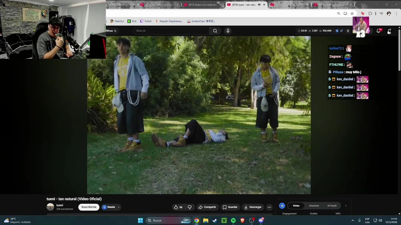Image resolution: width=401 pixels, height=225 pixels.
Task: Click the Engagement stat label
Action: point(289,214)
